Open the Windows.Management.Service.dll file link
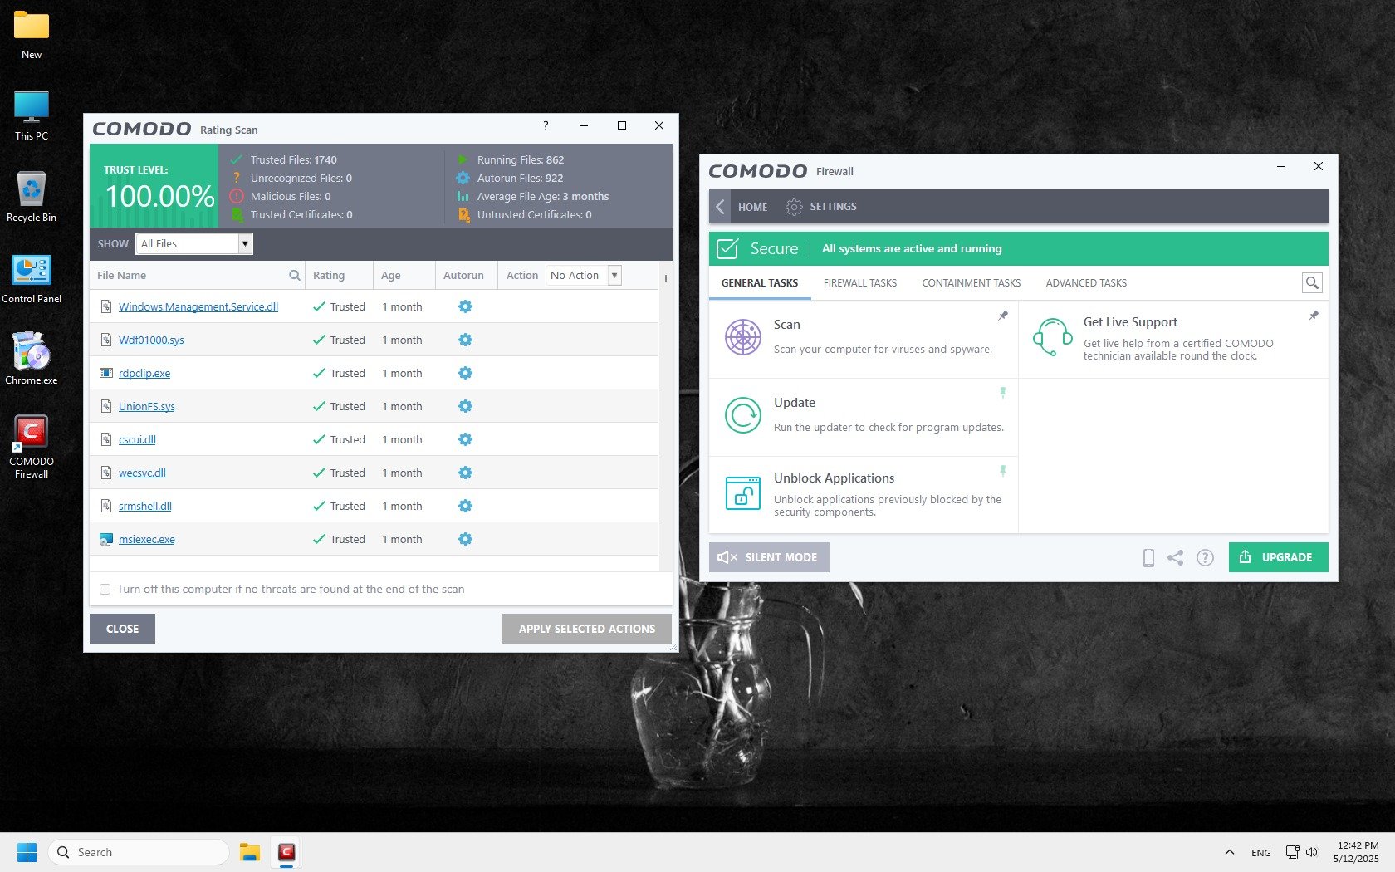 198,306
